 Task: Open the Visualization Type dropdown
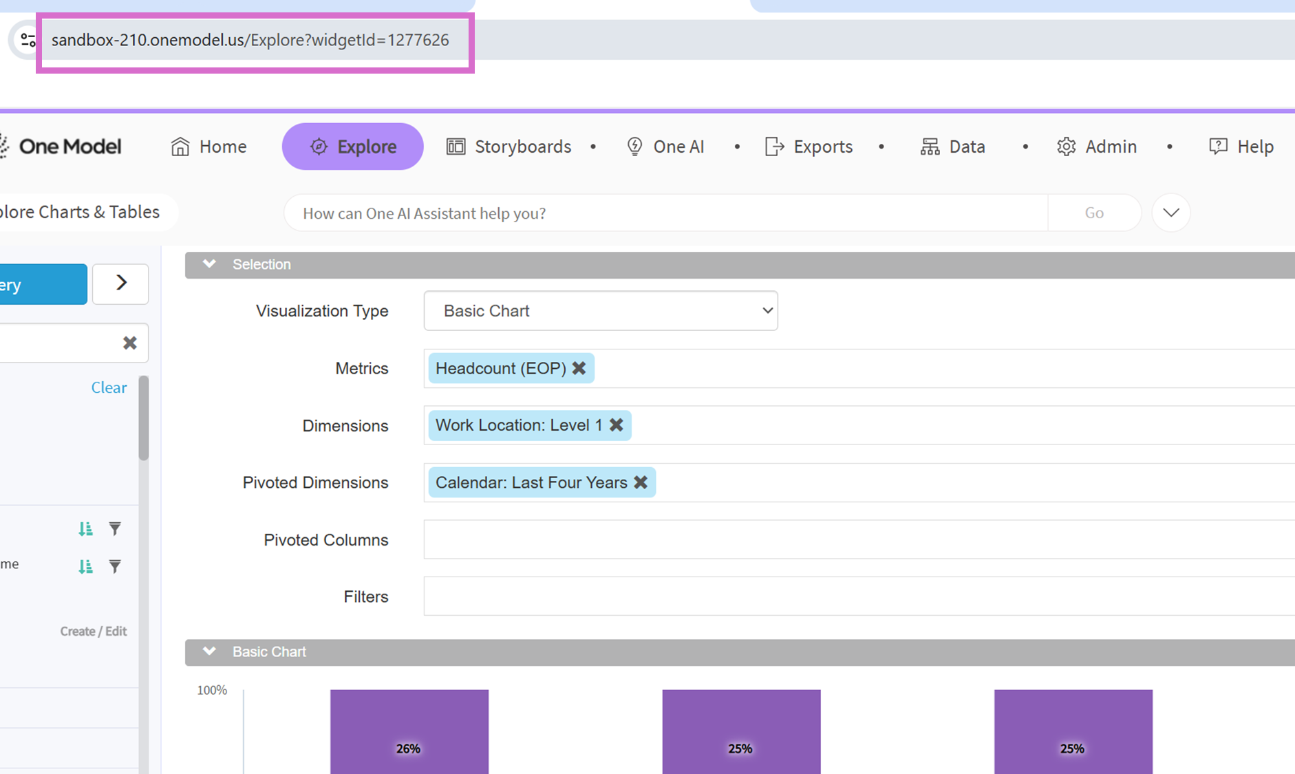(x=600, y=311)
